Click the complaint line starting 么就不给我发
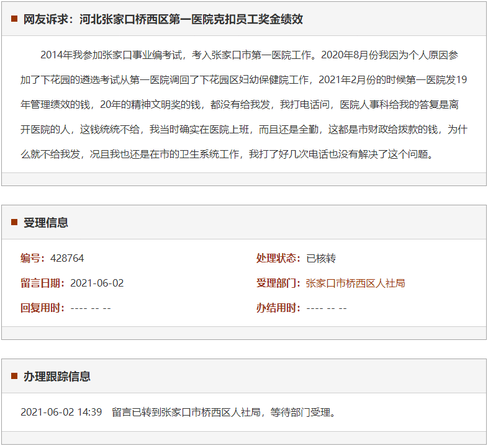The width and height of the screenshot is (488, 446). [227, 154]
